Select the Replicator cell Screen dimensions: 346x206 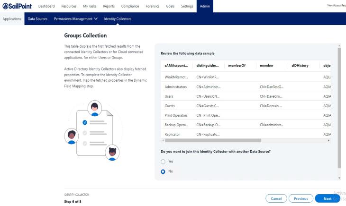click(172, 134)
